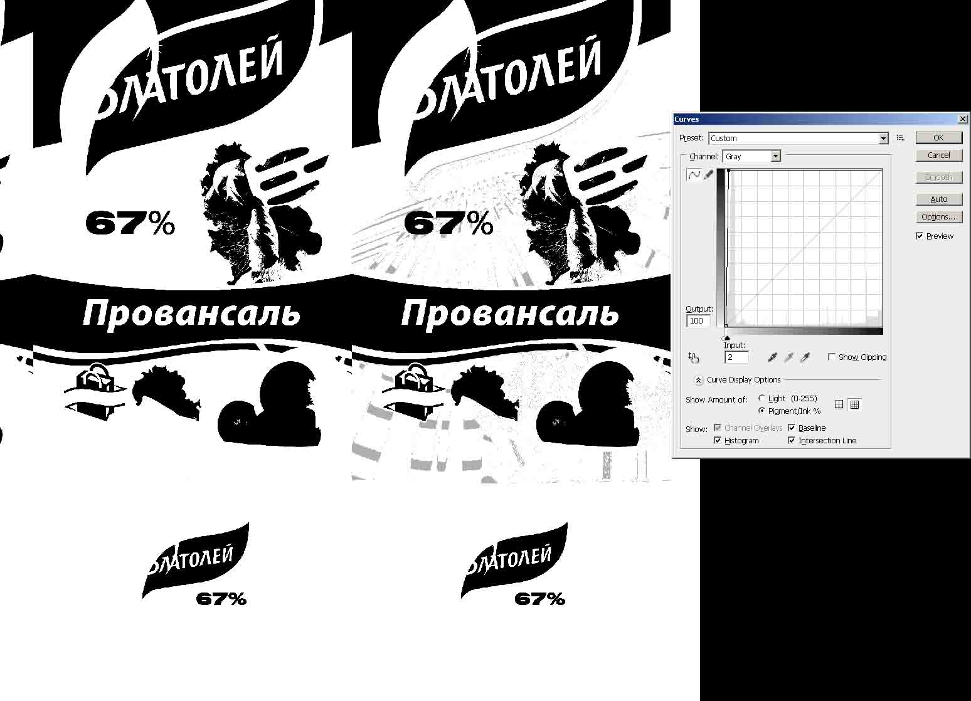
Task: Select Light (0-255) radio option
Action: point(762,398)
